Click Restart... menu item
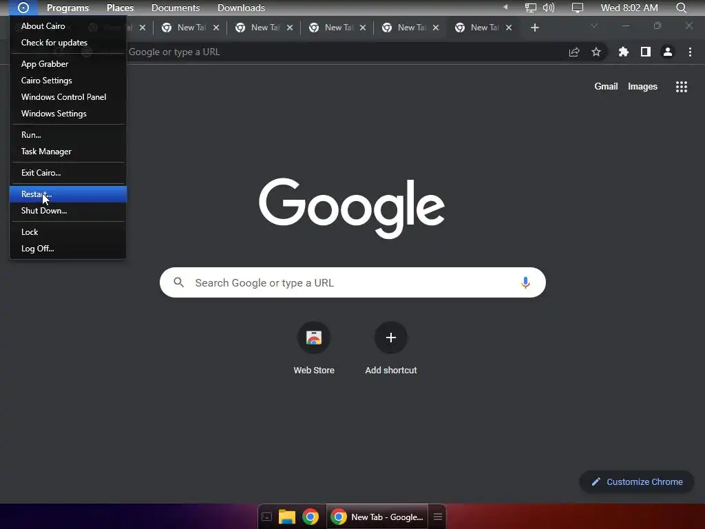Viewport: 705px width, 529px height. coord(68,194)
